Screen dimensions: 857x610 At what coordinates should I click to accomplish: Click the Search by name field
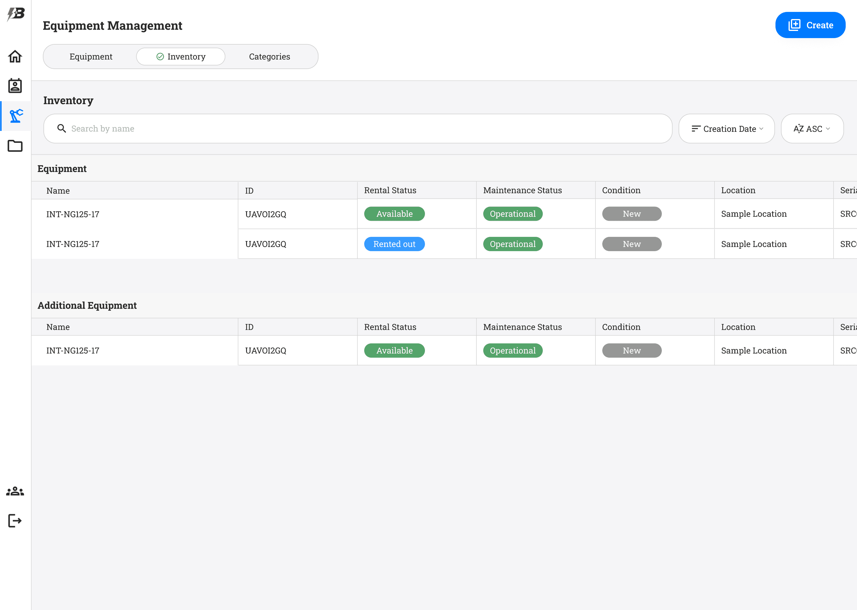tap(361, 129)
